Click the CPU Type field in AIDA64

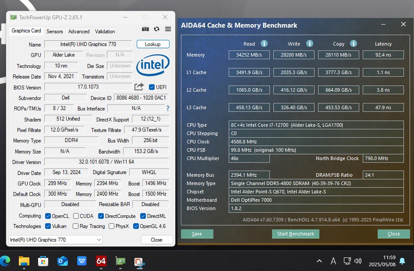coord(316,125)
